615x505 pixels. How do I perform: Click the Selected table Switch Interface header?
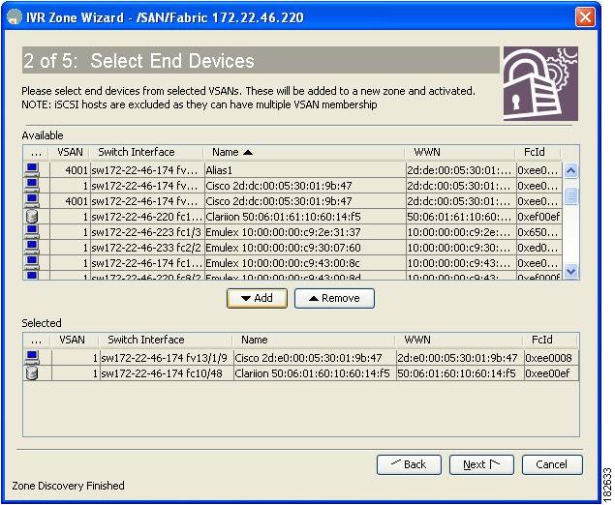pos(165,340)
